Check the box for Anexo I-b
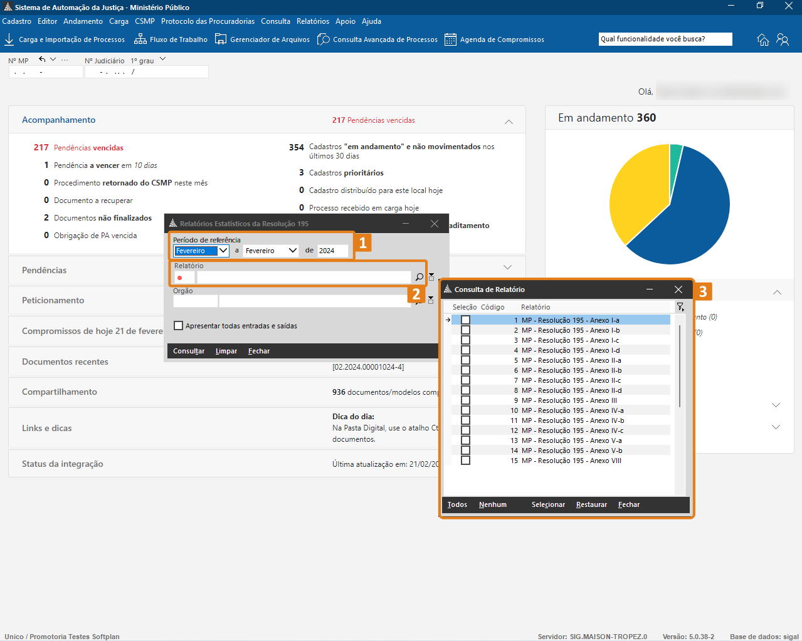The width and height of the screenshot is (802, 641). click(x=465, y=330)
